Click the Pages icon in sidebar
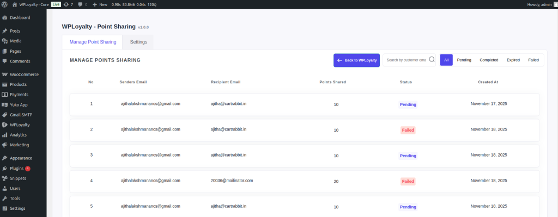 (4, 51)
